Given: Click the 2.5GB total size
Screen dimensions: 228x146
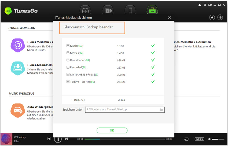Looking at the screenshot, I should (x=122, y=100).
